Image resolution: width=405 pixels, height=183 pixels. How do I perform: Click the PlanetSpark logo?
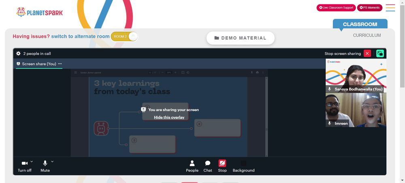40,12
